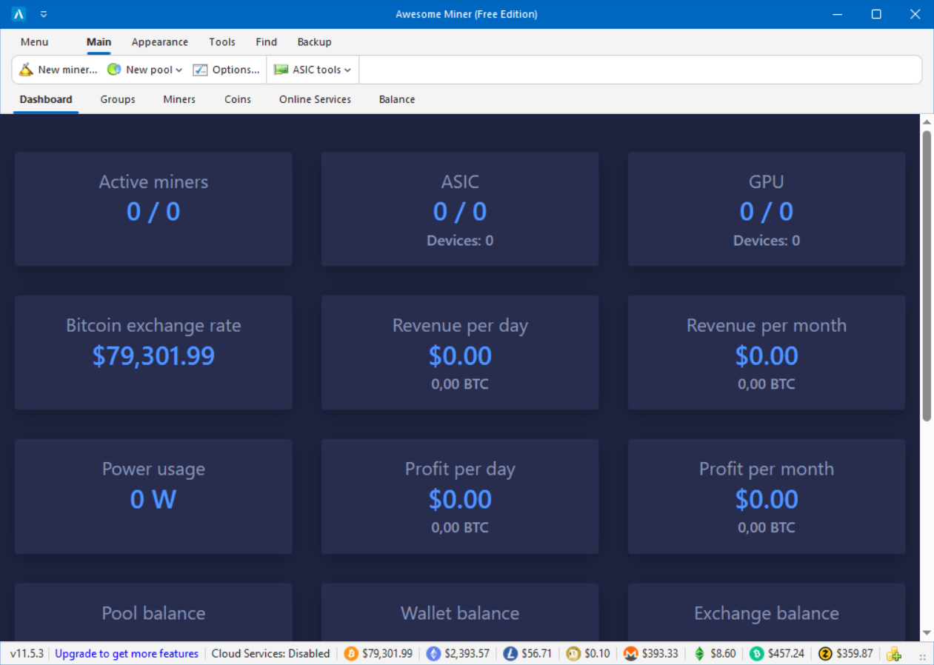Click the Revenue per day card
This screenshot has width=934, height=665.
tap(460, 352)
